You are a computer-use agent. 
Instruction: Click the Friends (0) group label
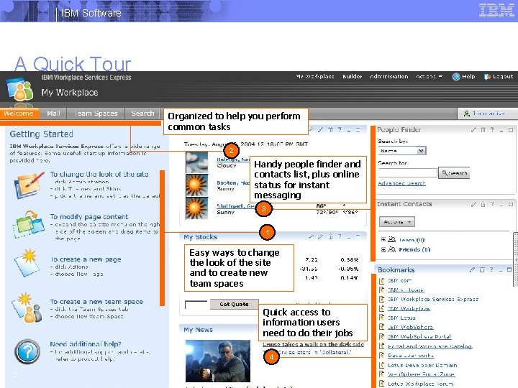[x=414, y=249]
